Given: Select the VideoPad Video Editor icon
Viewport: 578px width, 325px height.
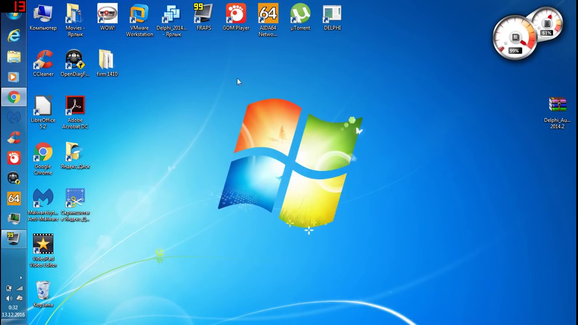Looking at the screenshot, I should coord(43,251).
